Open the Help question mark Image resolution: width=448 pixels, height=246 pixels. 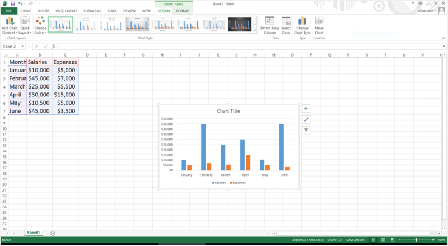point(413,4)
